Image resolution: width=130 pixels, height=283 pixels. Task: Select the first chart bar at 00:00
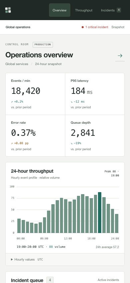[x=19, y=226]
